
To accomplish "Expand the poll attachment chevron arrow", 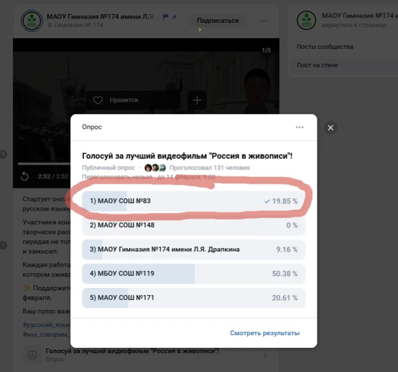I will point(265,355).
